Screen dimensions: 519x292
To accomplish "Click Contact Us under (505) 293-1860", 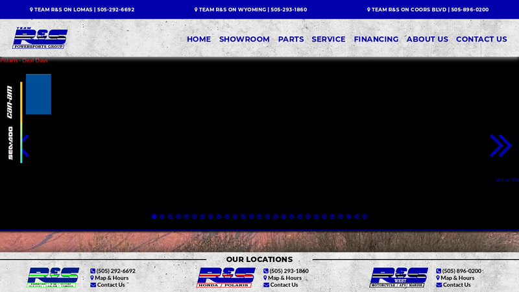I will coord(284,285).
